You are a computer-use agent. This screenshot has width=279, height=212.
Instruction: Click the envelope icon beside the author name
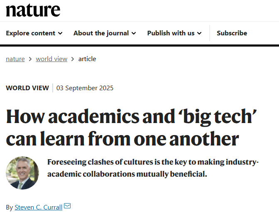point(67,206)
